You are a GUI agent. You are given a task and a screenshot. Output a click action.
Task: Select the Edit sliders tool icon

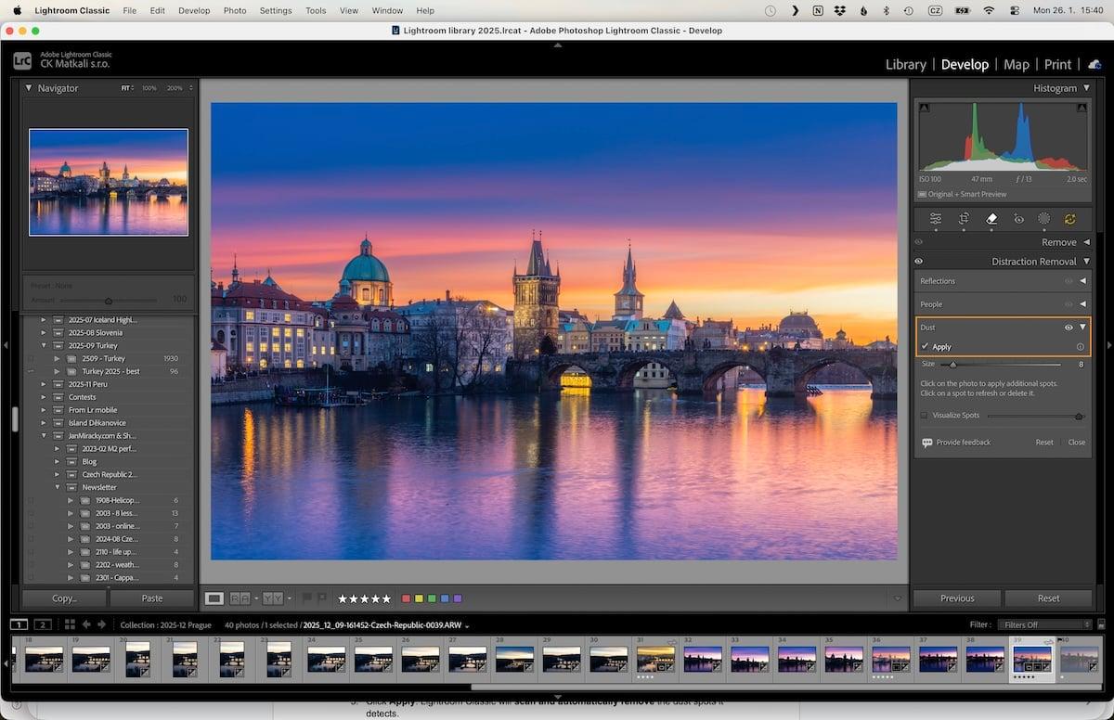click(x=936, y=219)
